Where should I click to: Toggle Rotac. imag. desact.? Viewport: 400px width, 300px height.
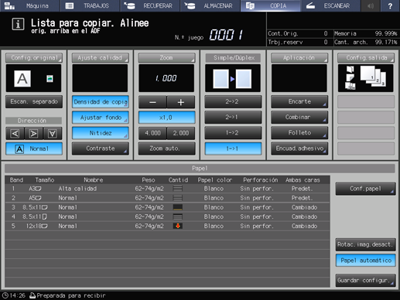click(365, 244)
